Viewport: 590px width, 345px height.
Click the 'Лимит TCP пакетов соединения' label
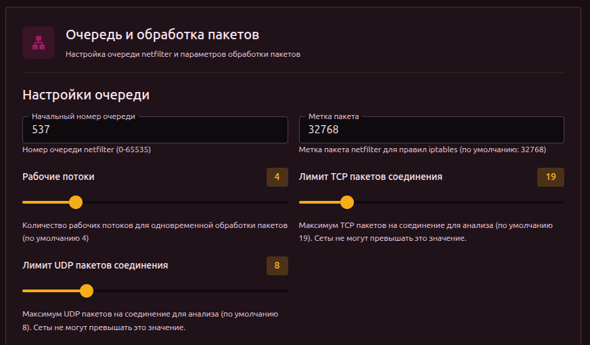371,177
